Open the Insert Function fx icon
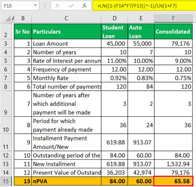Screen dimensions: 196x187 pos(84,6)
